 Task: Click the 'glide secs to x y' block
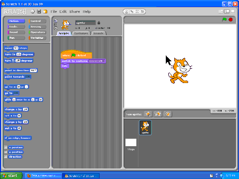(x=23, y=99)
